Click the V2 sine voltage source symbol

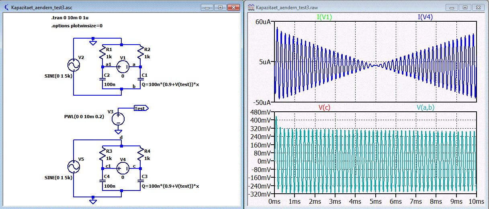[x=74, y=65]
